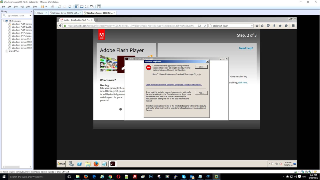Open the Firefox hamburger menu
Viewport: 320px width, 180px height.
tap(293, 26)
